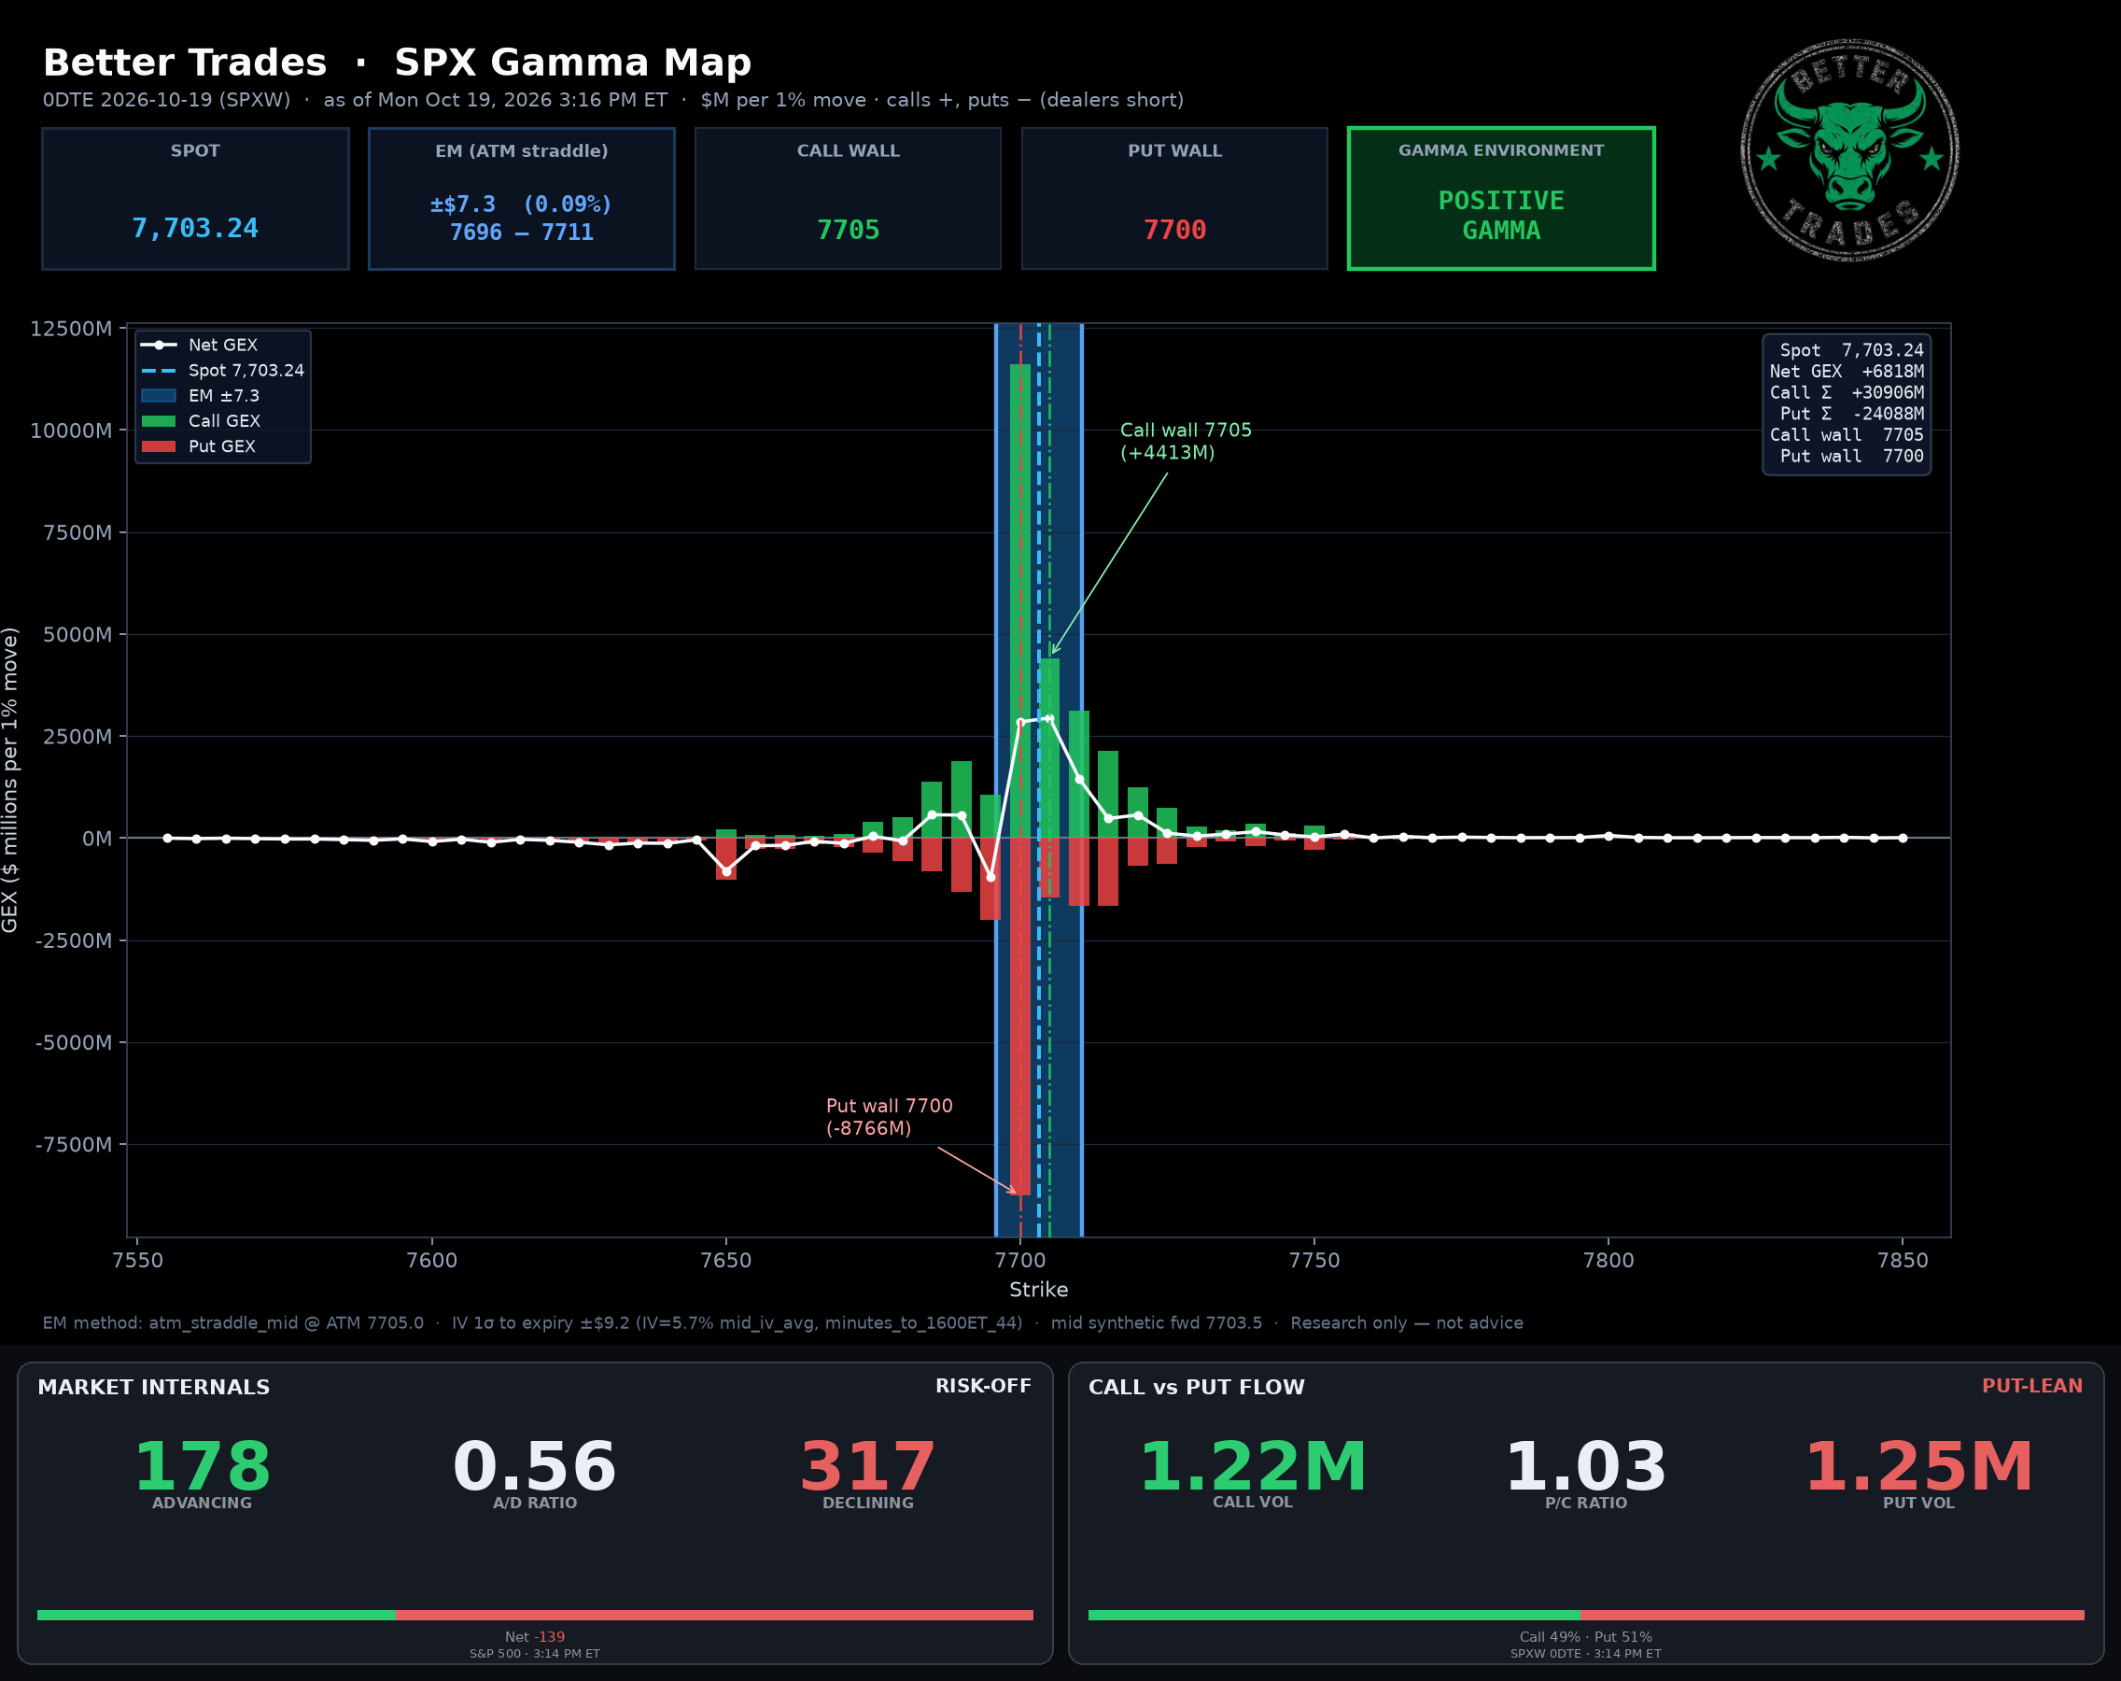Click the 'Call wall 7705 (+4413M)' annotation
Screen dimensions: 2121x1681
pos(1186,441)
